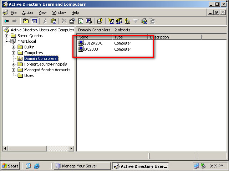
Task: Select the 2012R2DC computer object
Action: [x=93, y=43]
